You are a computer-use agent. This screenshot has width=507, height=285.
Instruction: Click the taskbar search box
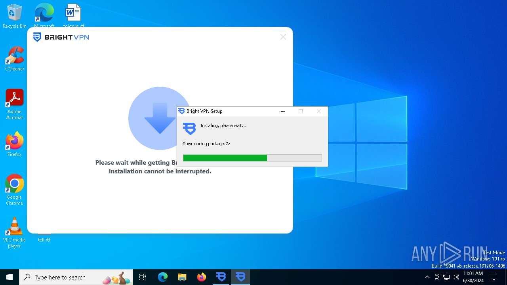click(76, 277)
